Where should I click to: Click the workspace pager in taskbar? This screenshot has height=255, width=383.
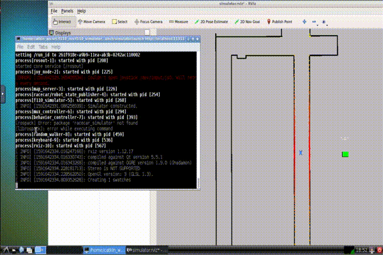pyautogui.click(x=40, y=250)
